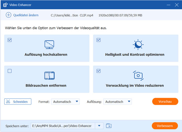Image resolution: width=182 pixels, height=132 pixels.
Task: Click the source file path C:/Users/kiiki...tion CLIP.mp4
Action: pyautogui.click(x=72, y=15)
